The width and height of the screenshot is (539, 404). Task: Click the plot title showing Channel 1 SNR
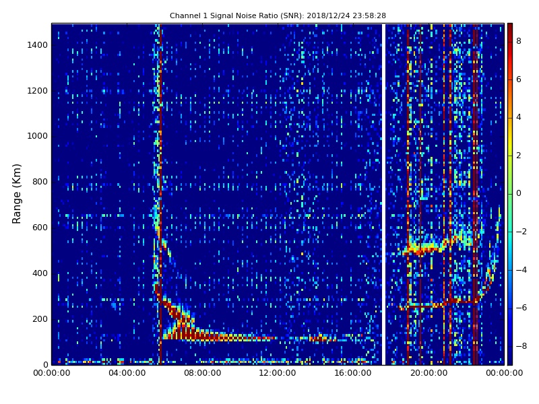click(278, 15)
